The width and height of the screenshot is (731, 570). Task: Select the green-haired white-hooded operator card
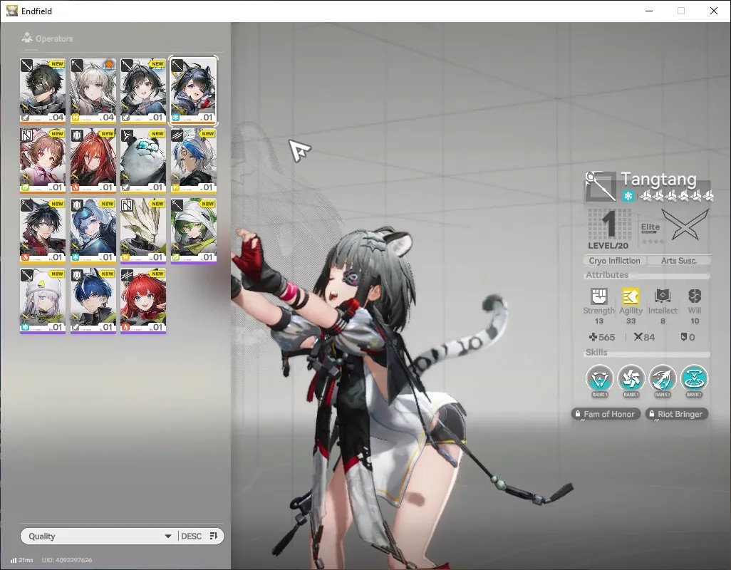click(193, 230)
